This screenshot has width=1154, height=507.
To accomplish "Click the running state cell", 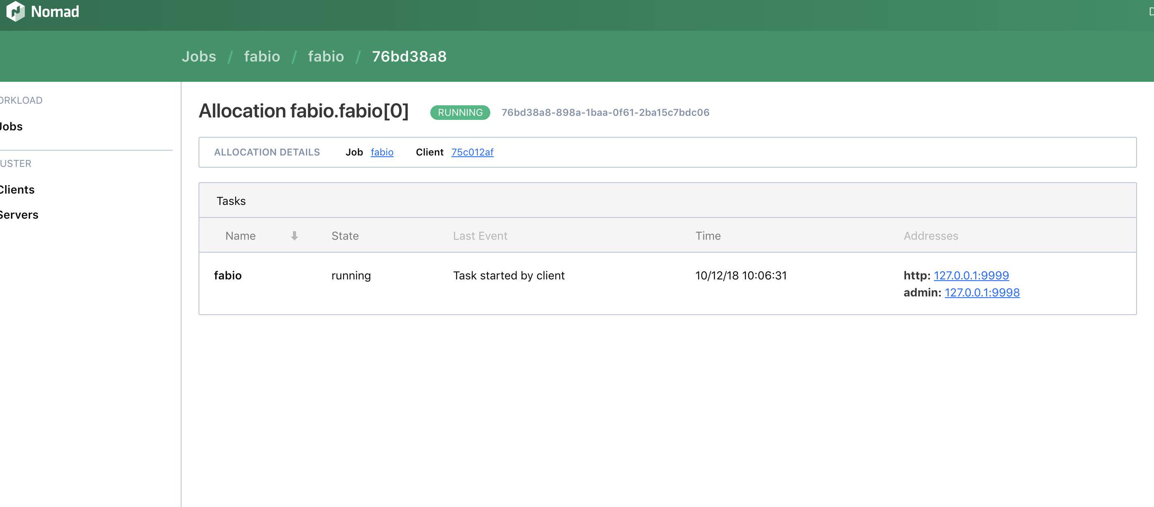I will [351, 275].
